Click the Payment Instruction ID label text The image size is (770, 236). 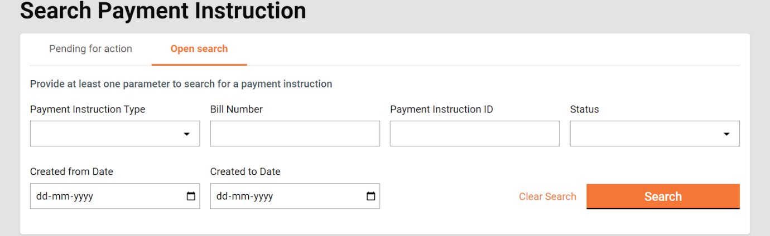441,110
